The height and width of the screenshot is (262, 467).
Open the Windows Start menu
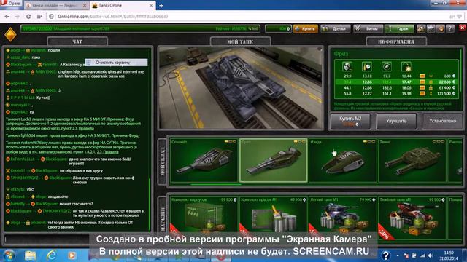pyautogui.click(x=9, y=255)
